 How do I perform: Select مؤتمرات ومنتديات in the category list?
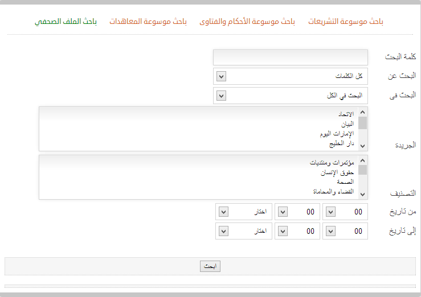[x=332, y=162]
